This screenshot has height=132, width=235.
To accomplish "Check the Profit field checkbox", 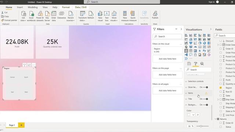I will (x=221, y=80).
